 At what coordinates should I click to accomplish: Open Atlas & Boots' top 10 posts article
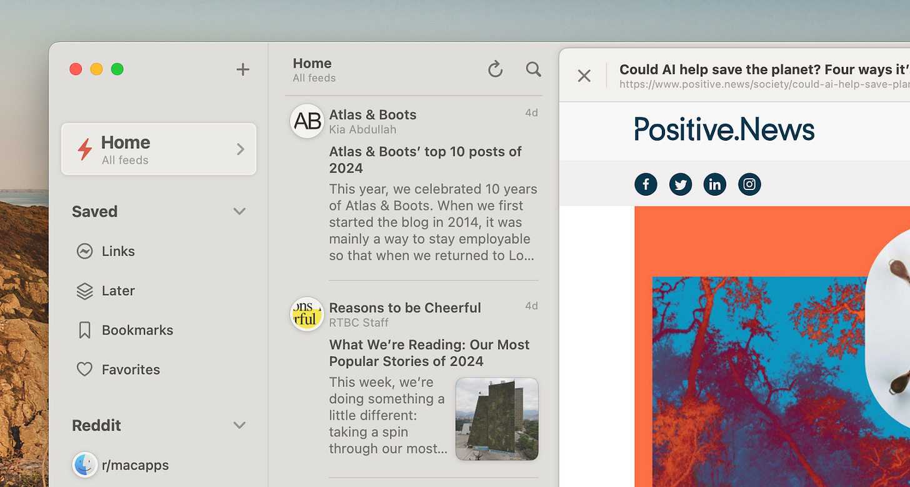pyautogui.click(x=425, y=160)
